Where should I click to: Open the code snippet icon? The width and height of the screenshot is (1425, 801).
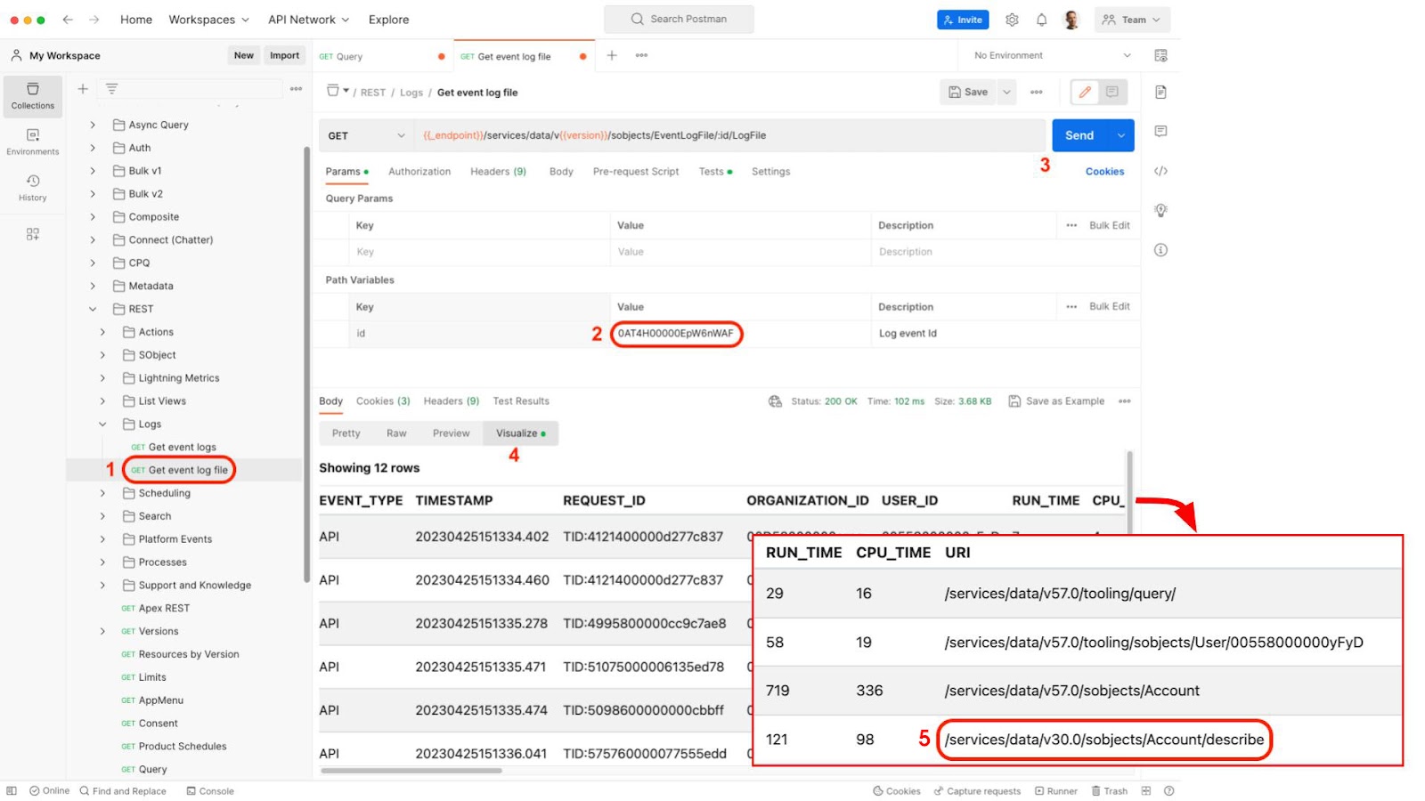coord(1160,171)
